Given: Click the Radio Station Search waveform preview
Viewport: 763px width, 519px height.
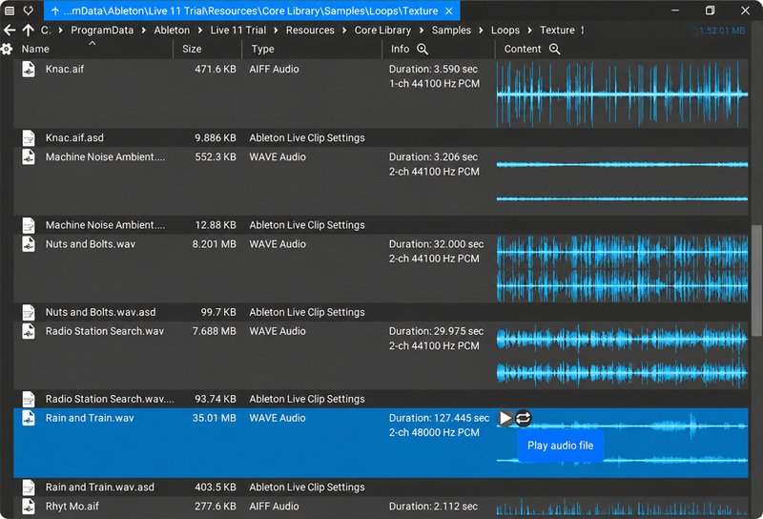Looking at the screenshot, I should click(622, 356).
